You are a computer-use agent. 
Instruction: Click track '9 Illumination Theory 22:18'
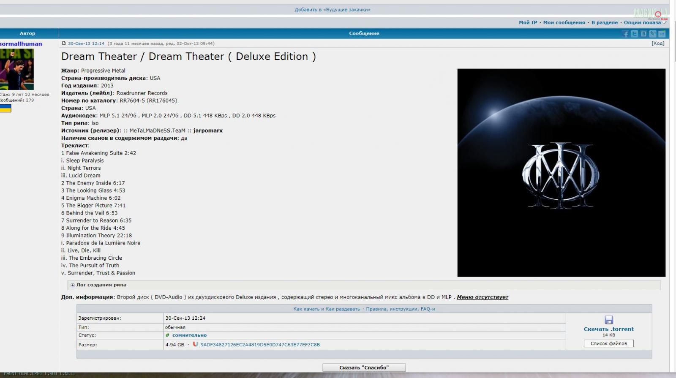click(96, 236)
